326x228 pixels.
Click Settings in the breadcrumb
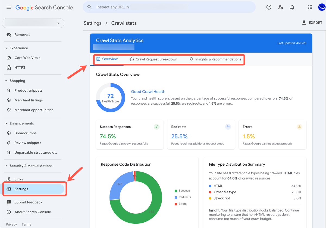[93, 23]
